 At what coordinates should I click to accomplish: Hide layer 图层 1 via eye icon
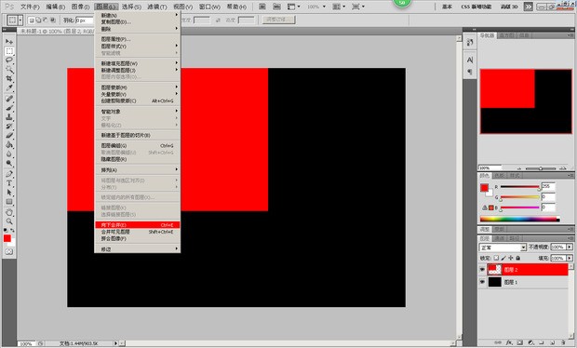point(482,282)
